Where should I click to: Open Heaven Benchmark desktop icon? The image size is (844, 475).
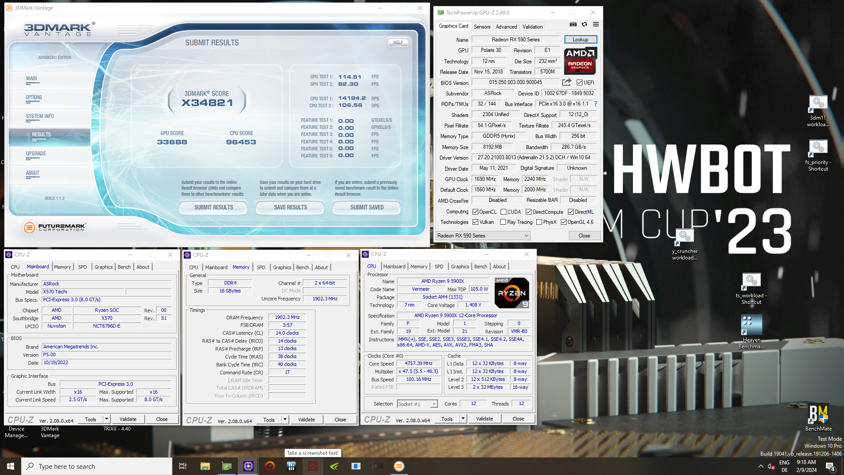751,332
